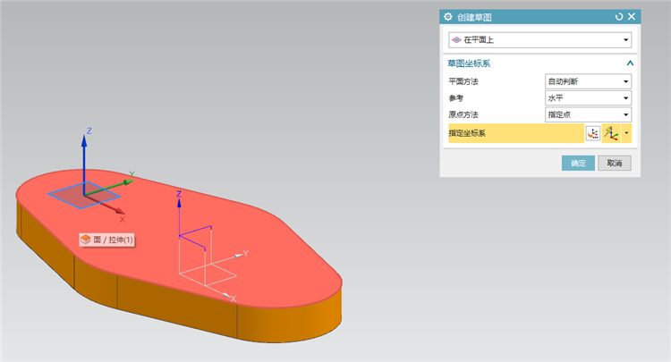Image resolution: width=671 pixels, height=362 pixels.
Task: Collapse the 草图坐标系 section
Action: 630,63
